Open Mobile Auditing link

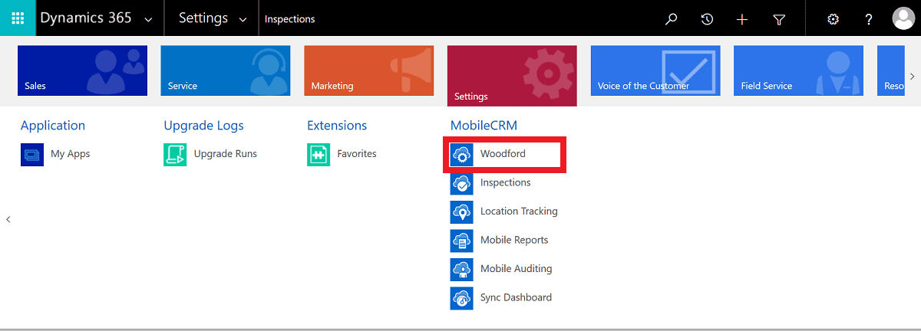(x=517, y=269)
